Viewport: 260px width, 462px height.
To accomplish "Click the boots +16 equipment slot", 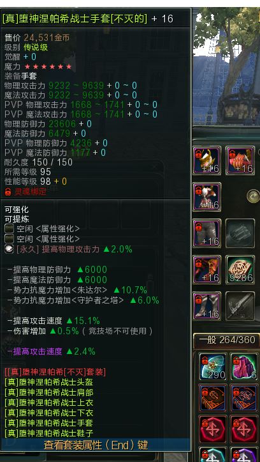I will click(x=206, y=306).
